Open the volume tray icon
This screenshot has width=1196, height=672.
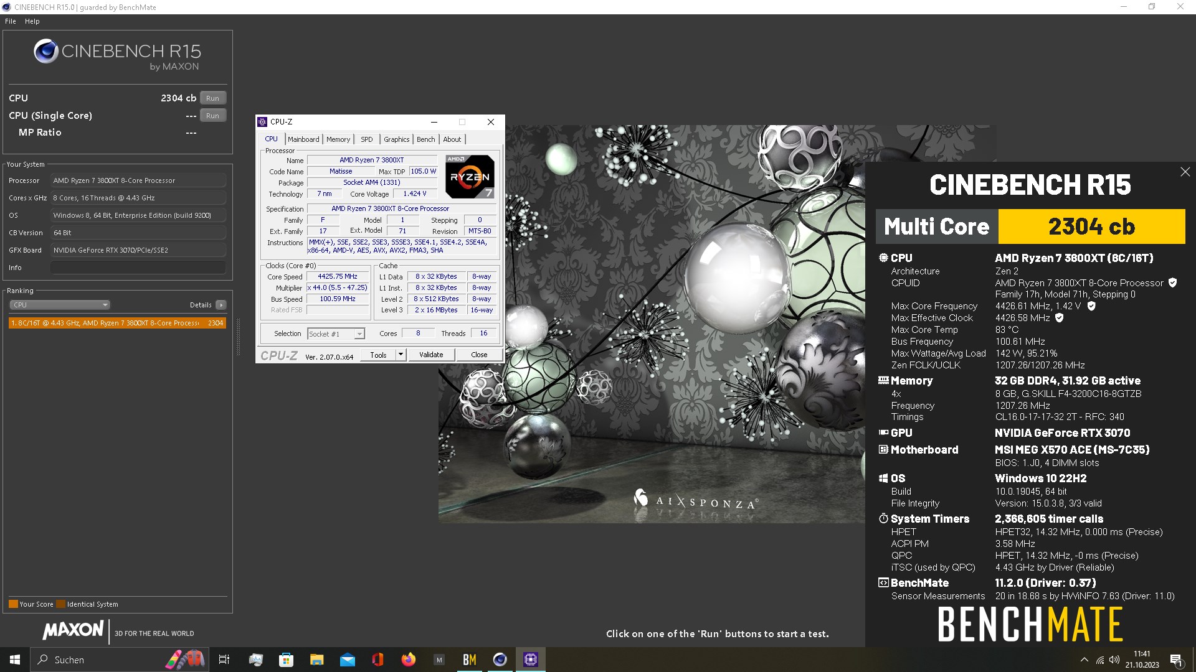point(1114,660)
